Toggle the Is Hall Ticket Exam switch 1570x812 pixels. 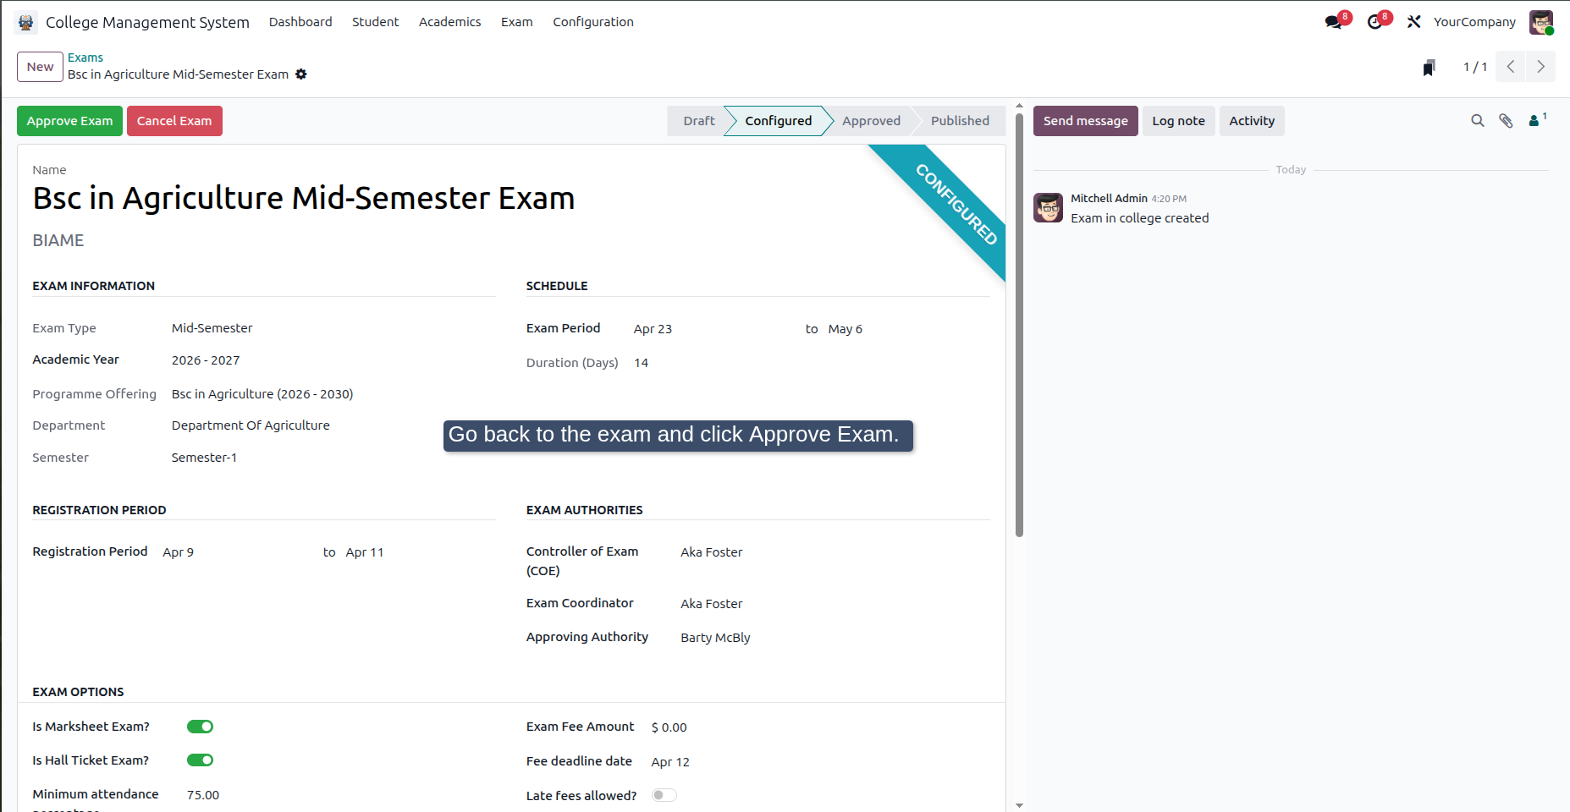(x=201, y=760)
